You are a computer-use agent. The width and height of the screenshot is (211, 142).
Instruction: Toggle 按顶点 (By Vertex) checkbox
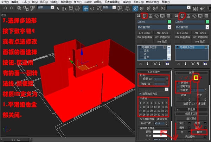[178, 83]
